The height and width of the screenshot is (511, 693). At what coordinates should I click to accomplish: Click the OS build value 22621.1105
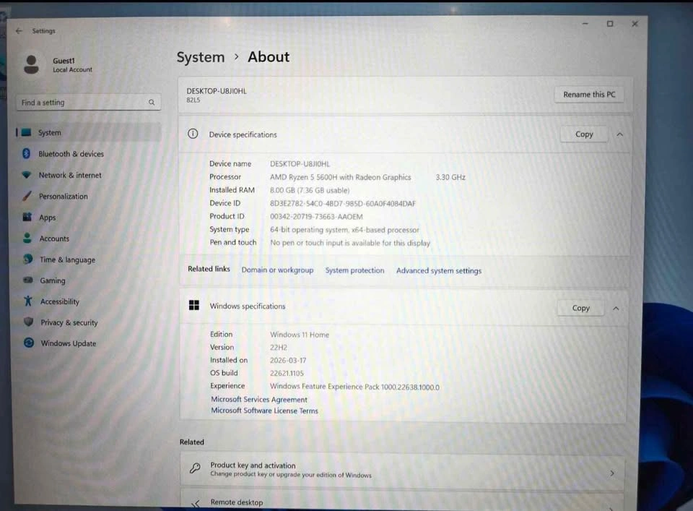tap(287, 373)
